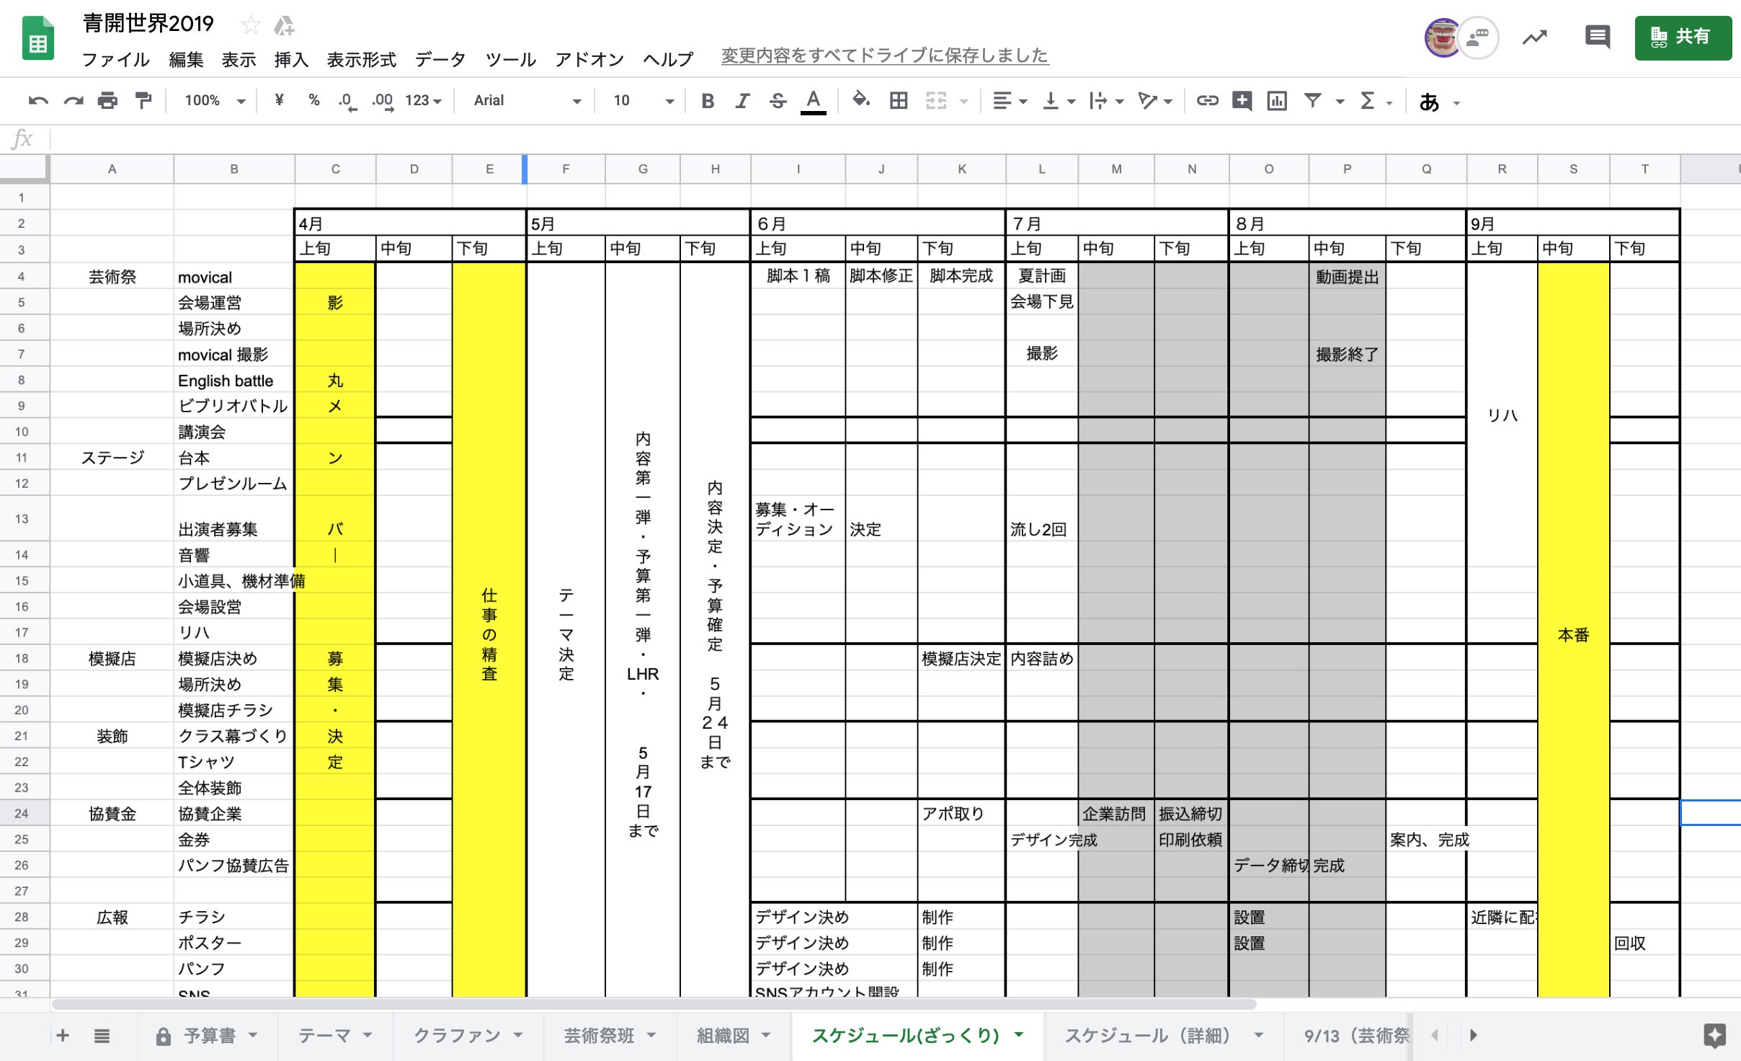Toggle bold formatting
Image resolution: width=1741 pixels, height=1061 pixels.
(x=707, y=101)
